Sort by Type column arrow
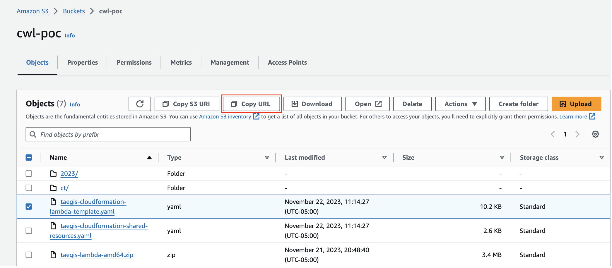The image size is (612, 268). click(x=267, y=157)
